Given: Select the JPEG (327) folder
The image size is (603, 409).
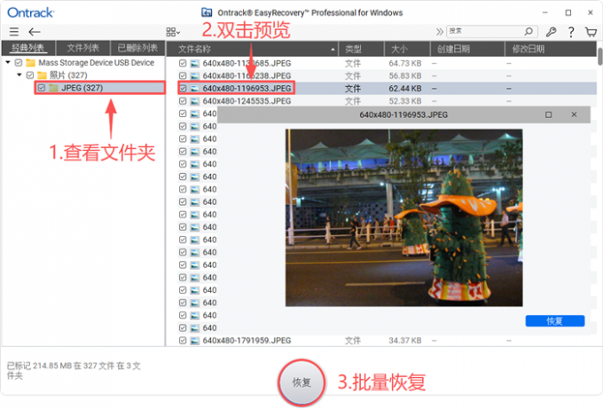Looking at the screenshot, I should pyautogui.click(x=100, y=88).
